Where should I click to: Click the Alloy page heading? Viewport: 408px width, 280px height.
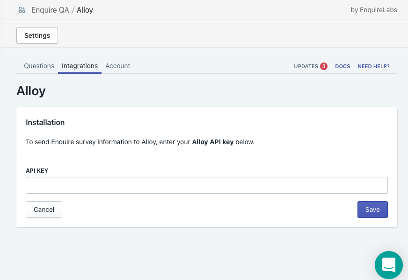[x=31, y=91]
